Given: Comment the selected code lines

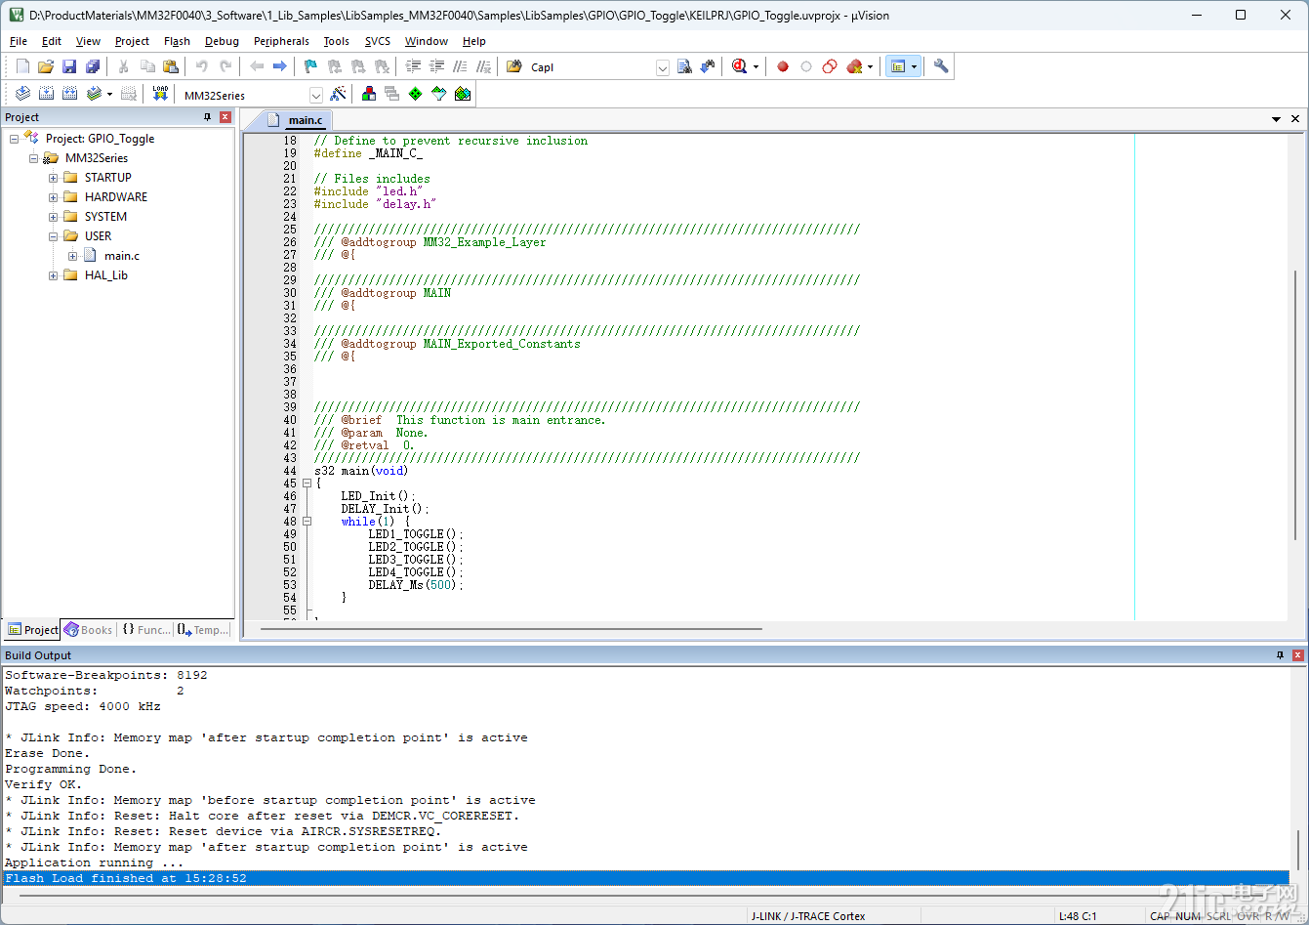Looking at the screenshot, I should (460, 66).
